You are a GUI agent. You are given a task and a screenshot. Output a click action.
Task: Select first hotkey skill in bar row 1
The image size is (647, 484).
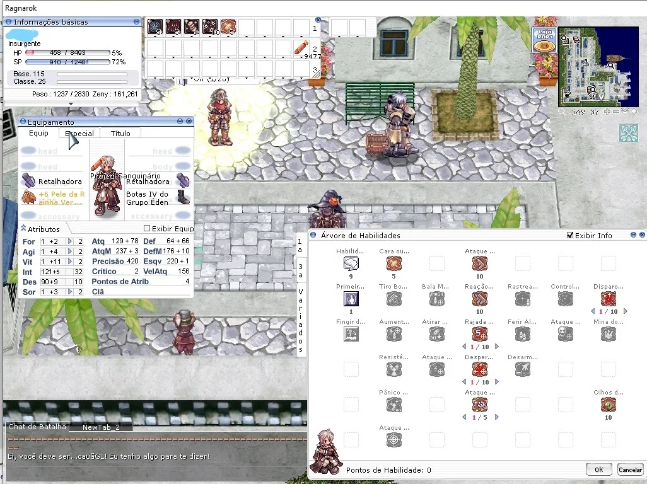coord(155,27)
